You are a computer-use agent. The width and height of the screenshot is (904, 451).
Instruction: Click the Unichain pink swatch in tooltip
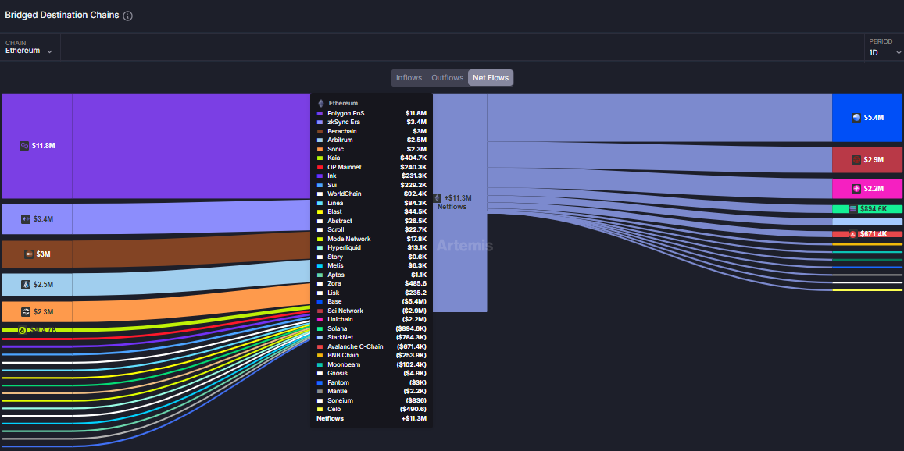[x=320, y=319]
